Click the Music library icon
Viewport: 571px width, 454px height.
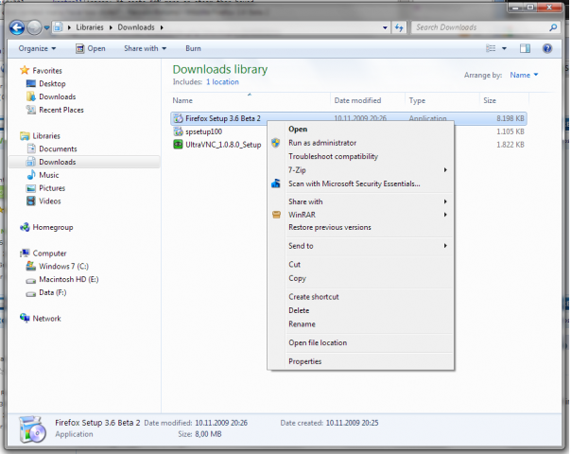(31, 175)
